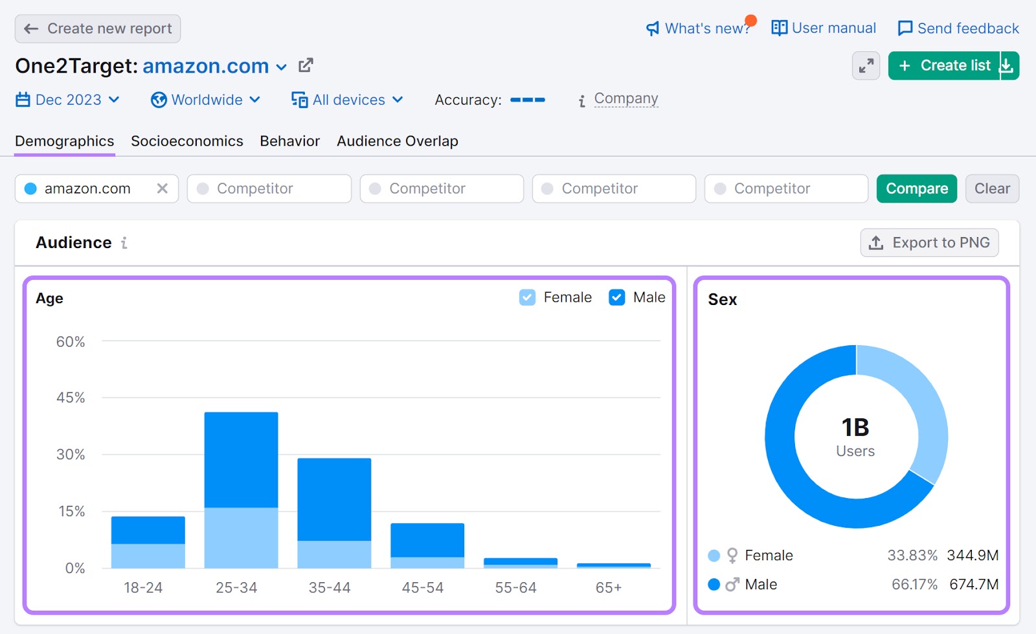Click the light blue Female legend dot
Screen dimensions: 1036x634
pyautogui.click(x=714, y=556)
